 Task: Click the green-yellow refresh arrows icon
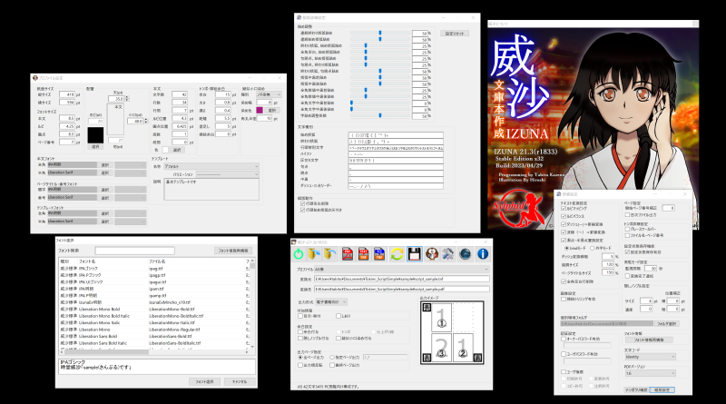[397, 254]
